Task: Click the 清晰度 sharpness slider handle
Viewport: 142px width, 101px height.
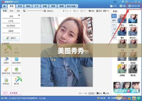Action: 11,33
